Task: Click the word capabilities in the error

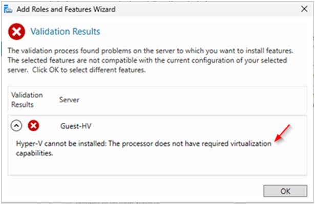Action: (x=34, y=153)
